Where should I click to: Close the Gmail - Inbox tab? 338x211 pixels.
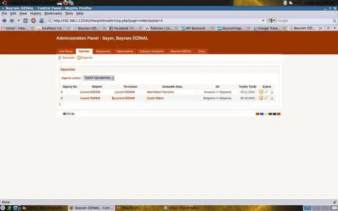pos(32,28)
